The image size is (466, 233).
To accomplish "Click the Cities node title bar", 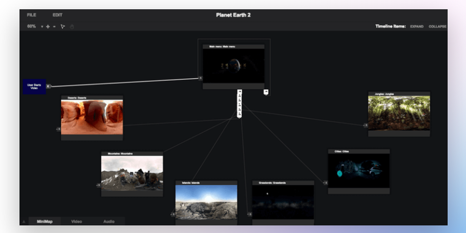I will [x=359, y=151].
